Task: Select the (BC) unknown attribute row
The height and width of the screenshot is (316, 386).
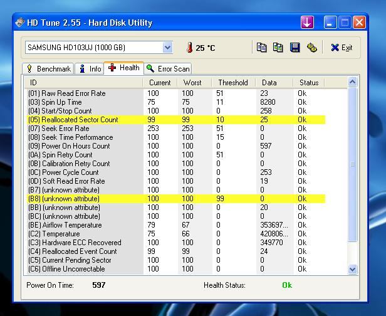Action: pos(176,216)
